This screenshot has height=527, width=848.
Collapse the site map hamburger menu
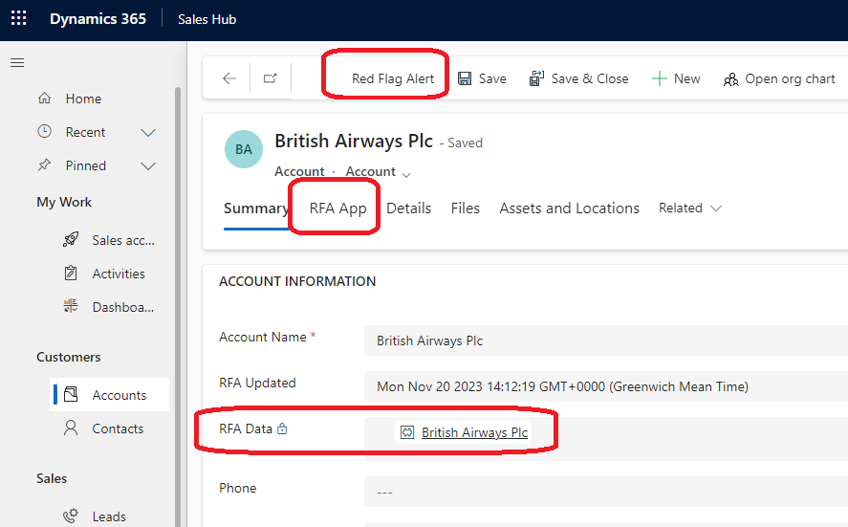click(x=17, y=63)
